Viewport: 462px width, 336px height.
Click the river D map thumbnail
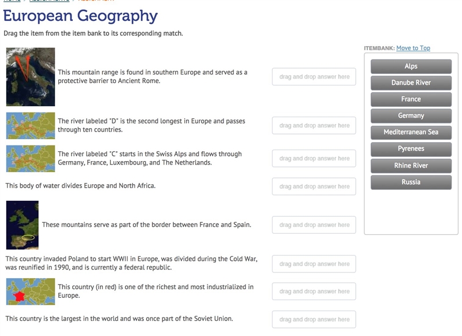tap(31, 125)
